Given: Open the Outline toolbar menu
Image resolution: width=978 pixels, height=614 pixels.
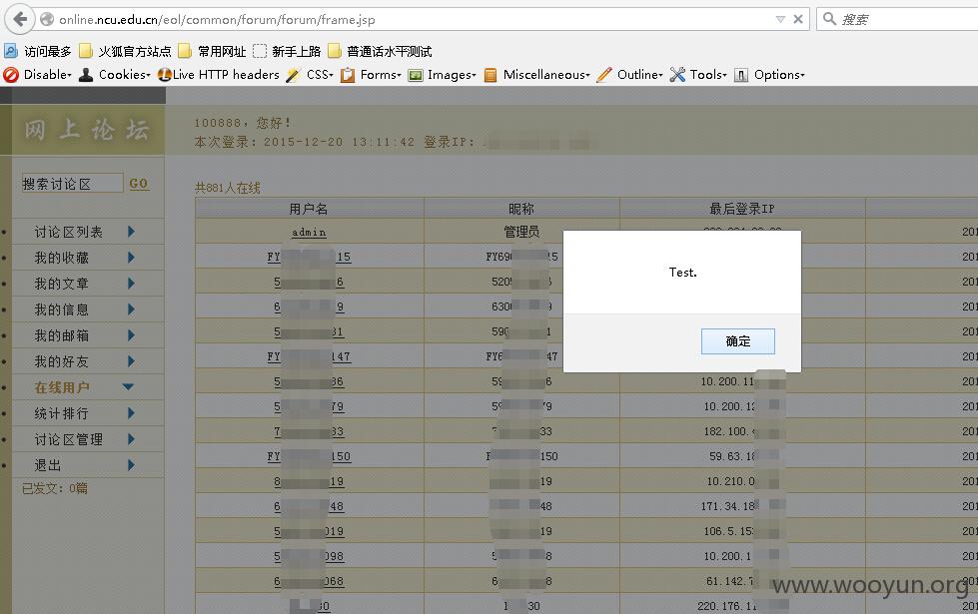Looking at the screenshot, I should pos(630,75).
